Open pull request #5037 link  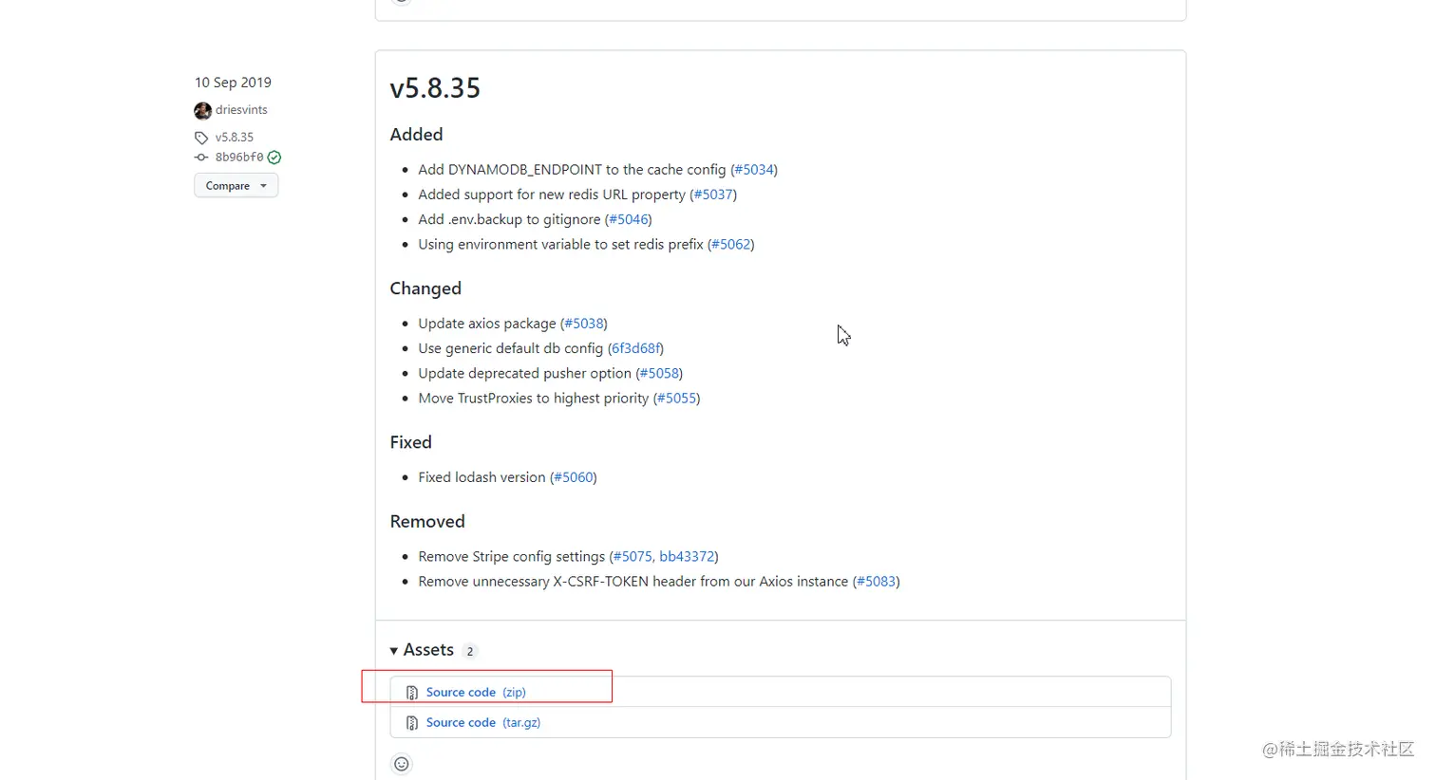(713, 195)
